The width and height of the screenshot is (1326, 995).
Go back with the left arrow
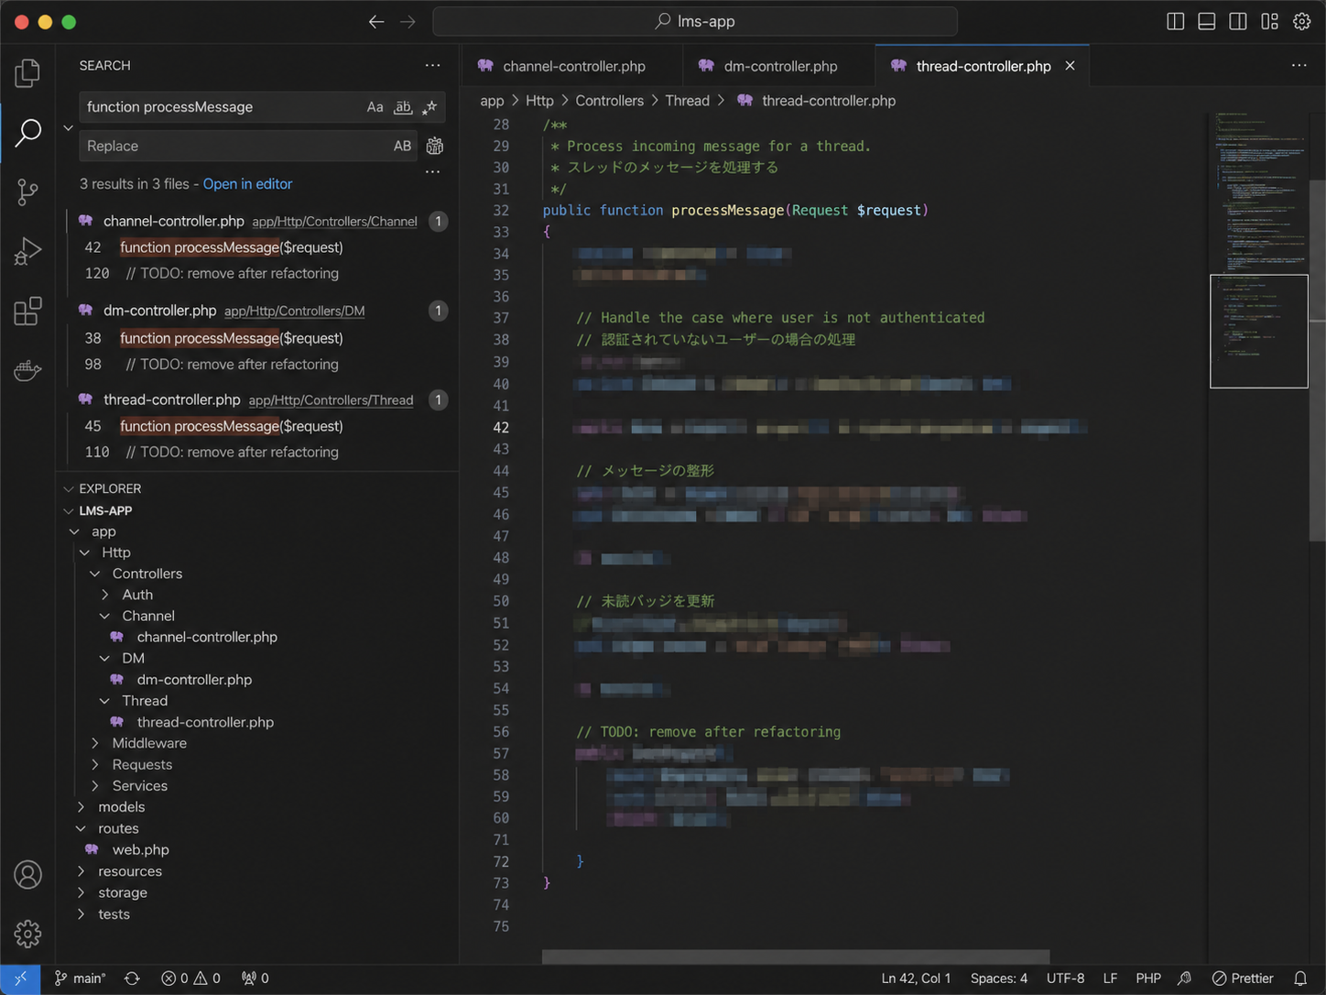pyautogui.click(x=376, y=21)
